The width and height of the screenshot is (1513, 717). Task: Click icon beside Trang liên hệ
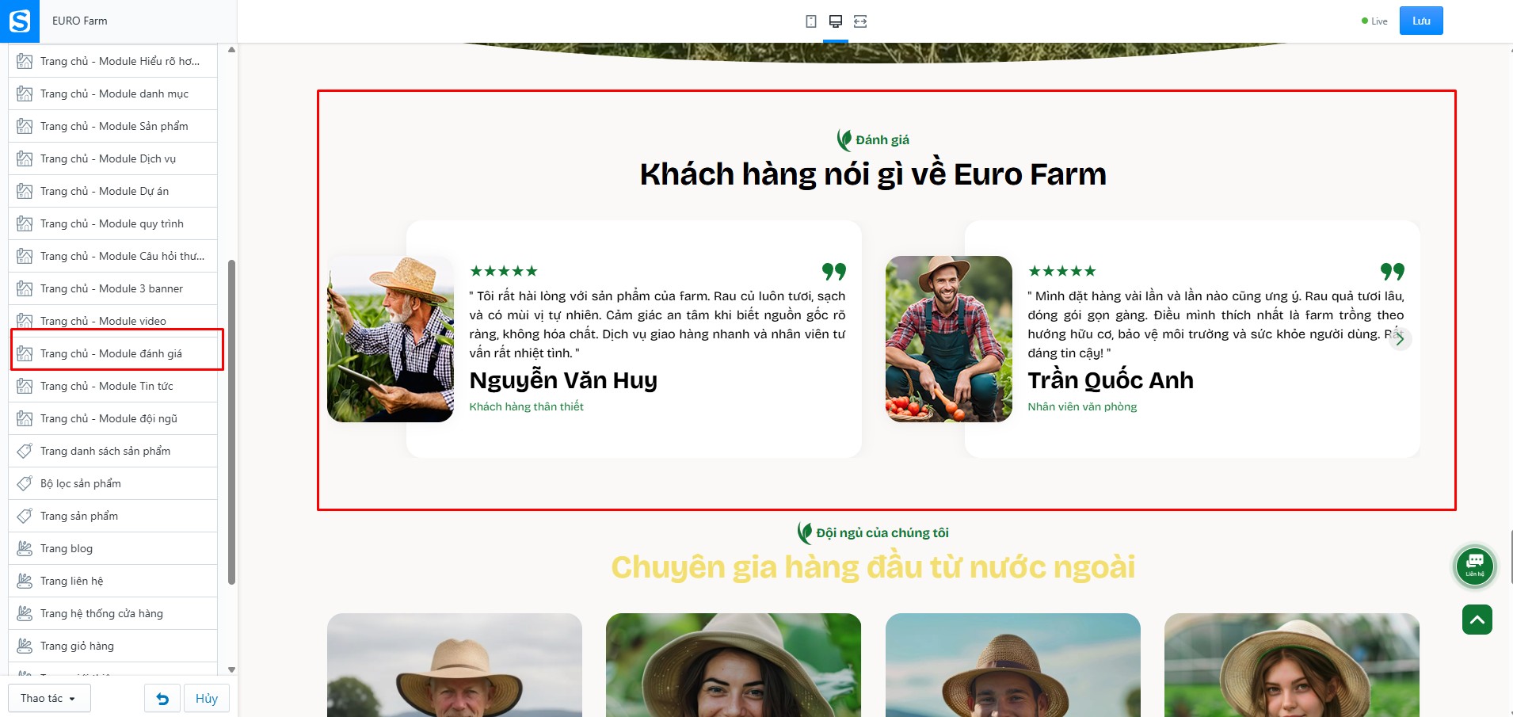25,581
